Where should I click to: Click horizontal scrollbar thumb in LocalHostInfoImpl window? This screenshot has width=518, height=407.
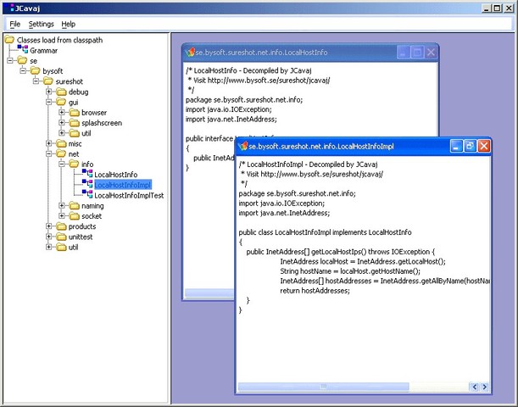tap(323, 387)
